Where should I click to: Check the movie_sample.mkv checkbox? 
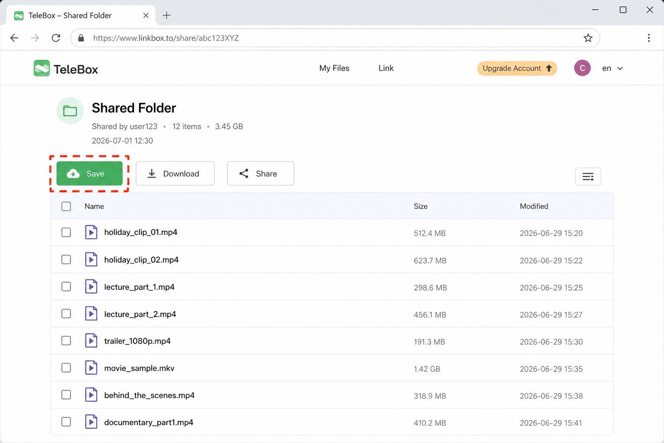pyautogui.click(x=66, y=368)
